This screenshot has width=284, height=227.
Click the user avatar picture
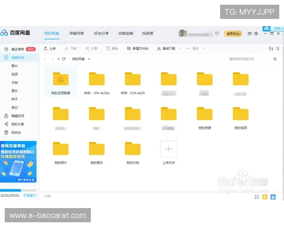coord(183,34)
